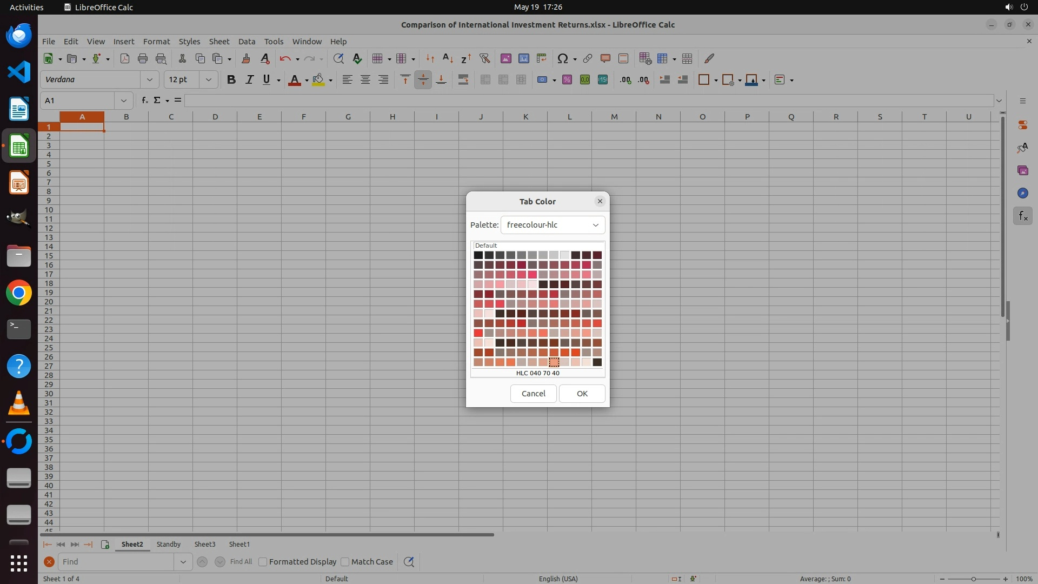This screenshot has width=1038, height=584.
Task: Click the Center Horizontally alignment icon
Action: coord(365,79)
